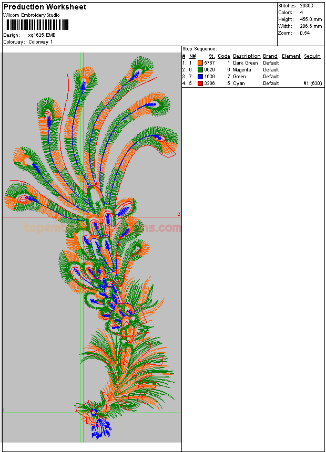Click the Dark Green description in row 1
The image size is (326, 452).
click(x=245, y=63)
